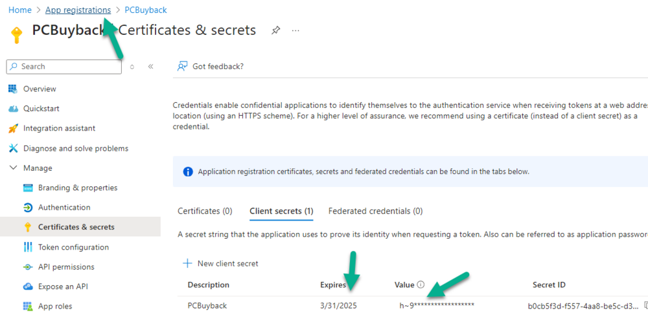Screen dimensions: 648x315
Task: Open Quickstart from the sidebar
Action: (41, 109)
